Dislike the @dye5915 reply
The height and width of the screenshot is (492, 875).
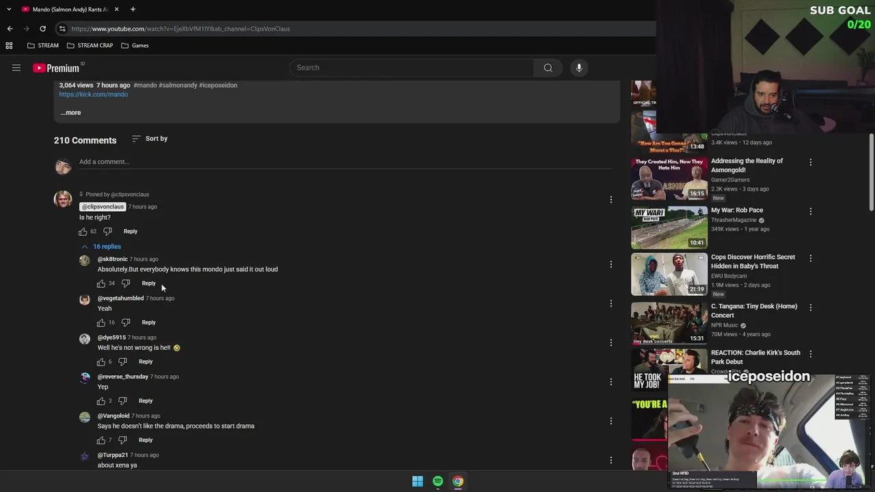click(122, 361)
